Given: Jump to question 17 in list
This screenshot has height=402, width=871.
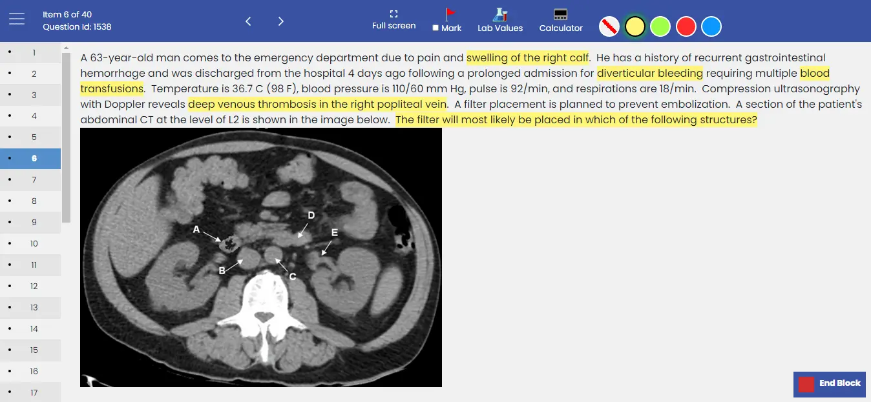Looking at the screenshot, I should coord(30,392).
